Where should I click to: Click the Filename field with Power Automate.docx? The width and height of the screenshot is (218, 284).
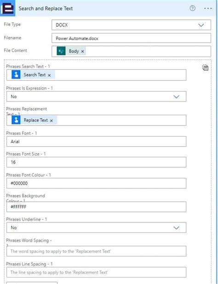coord(131,38)
